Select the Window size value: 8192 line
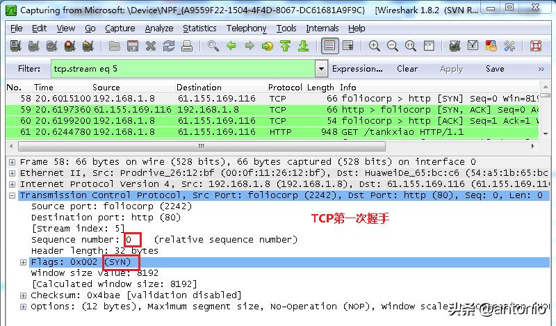This screenshot has height=326, width=556. click(x=95, y=272)
